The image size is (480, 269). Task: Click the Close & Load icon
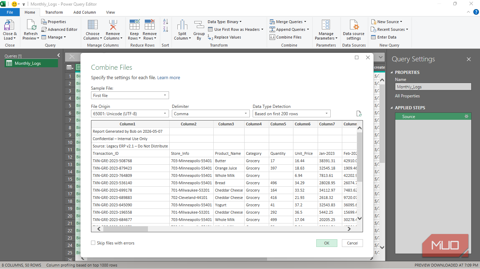tap(9, 25)
